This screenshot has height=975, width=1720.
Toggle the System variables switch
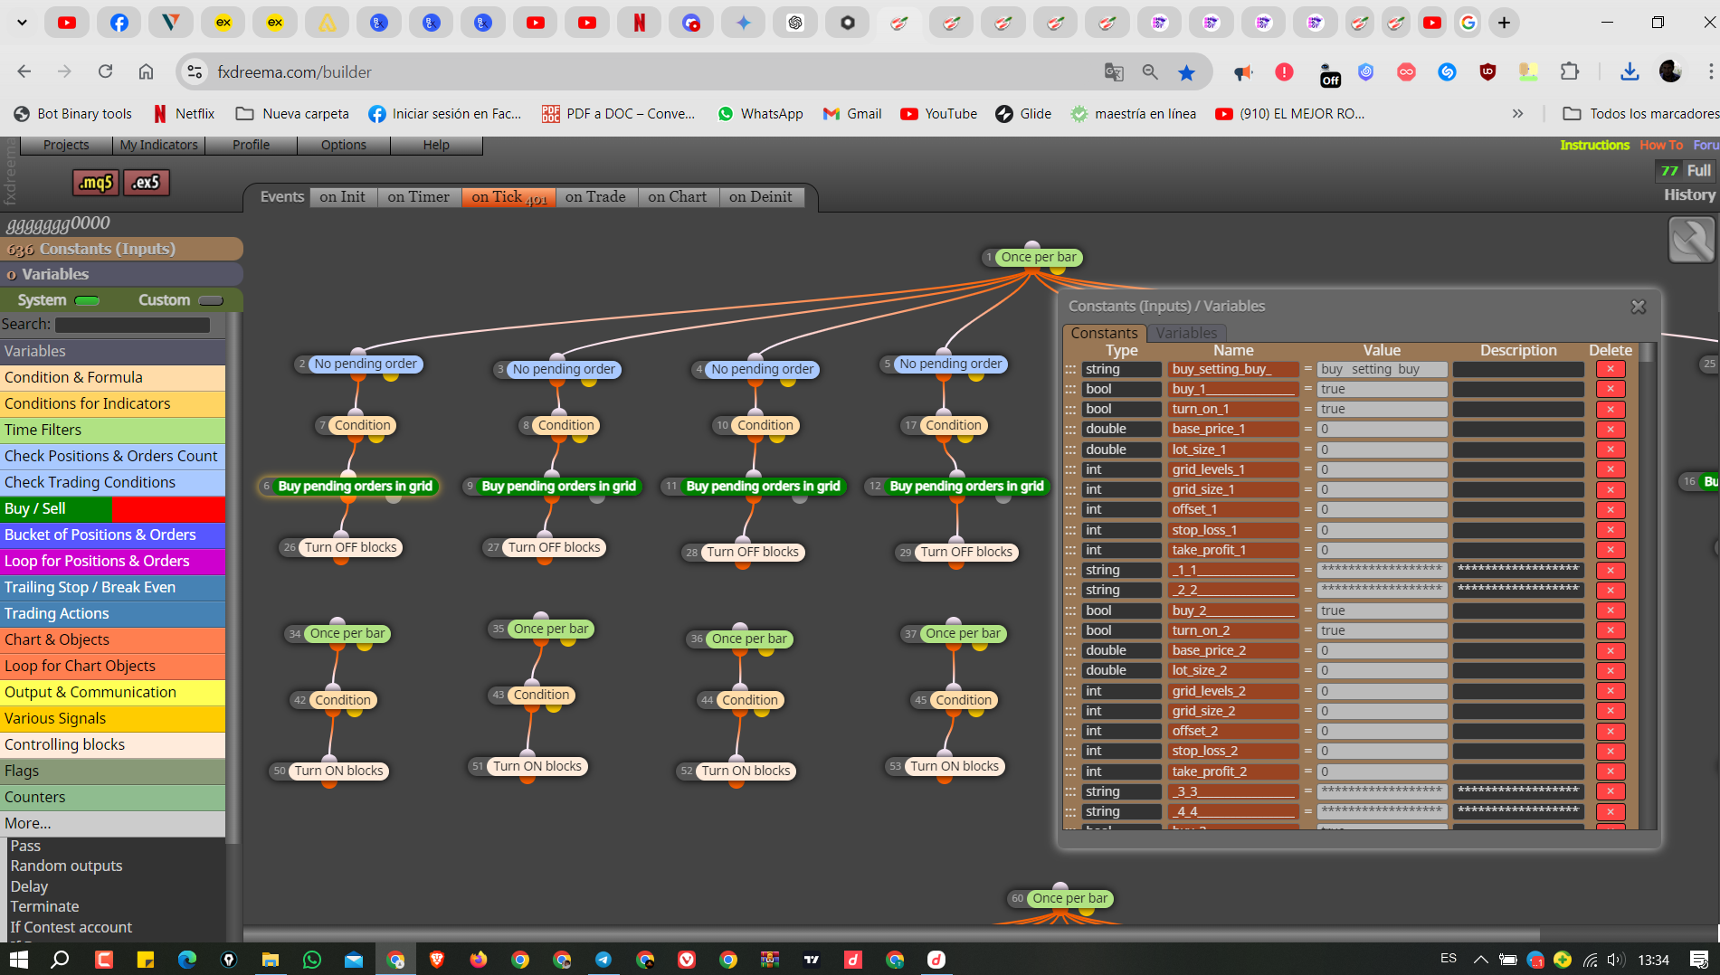coord(87,300)
